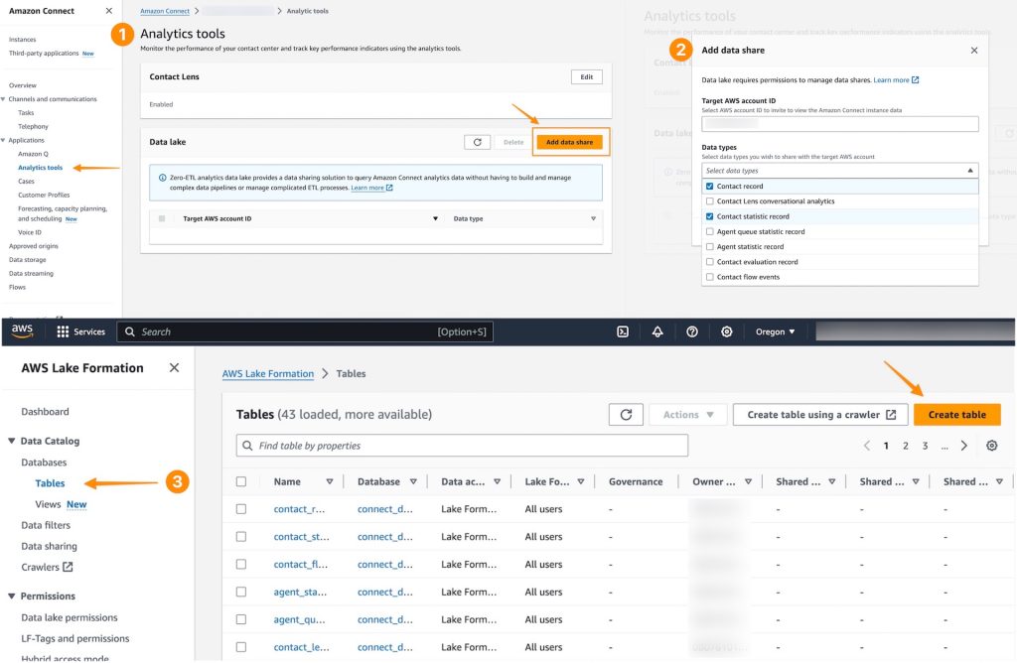Expand the Actions dropdown menu
Screen dimensions: 1017x663
pos(688,414)
